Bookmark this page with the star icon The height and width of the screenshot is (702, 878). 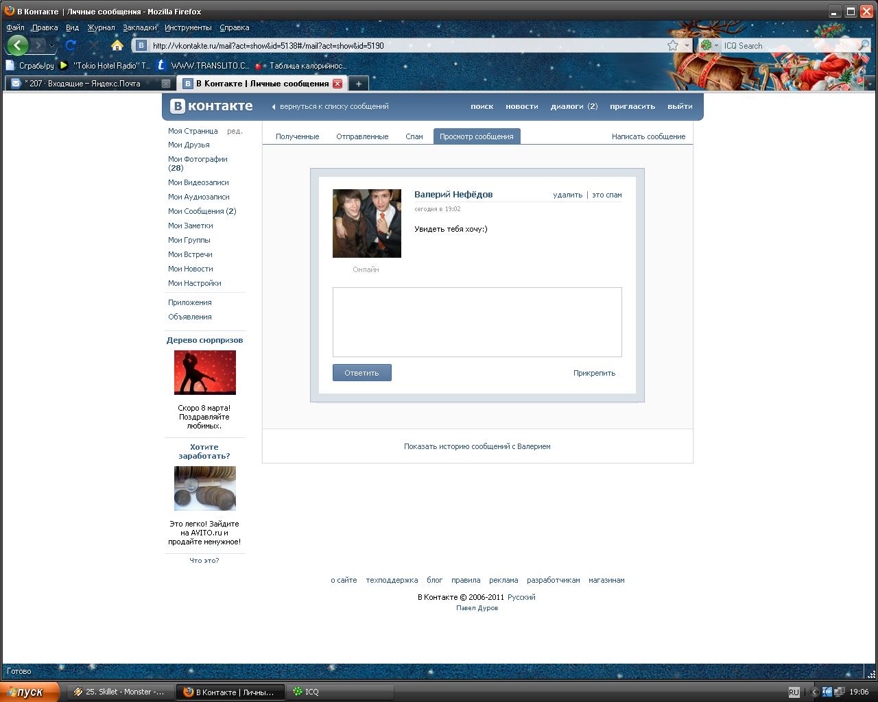[673, 45]
